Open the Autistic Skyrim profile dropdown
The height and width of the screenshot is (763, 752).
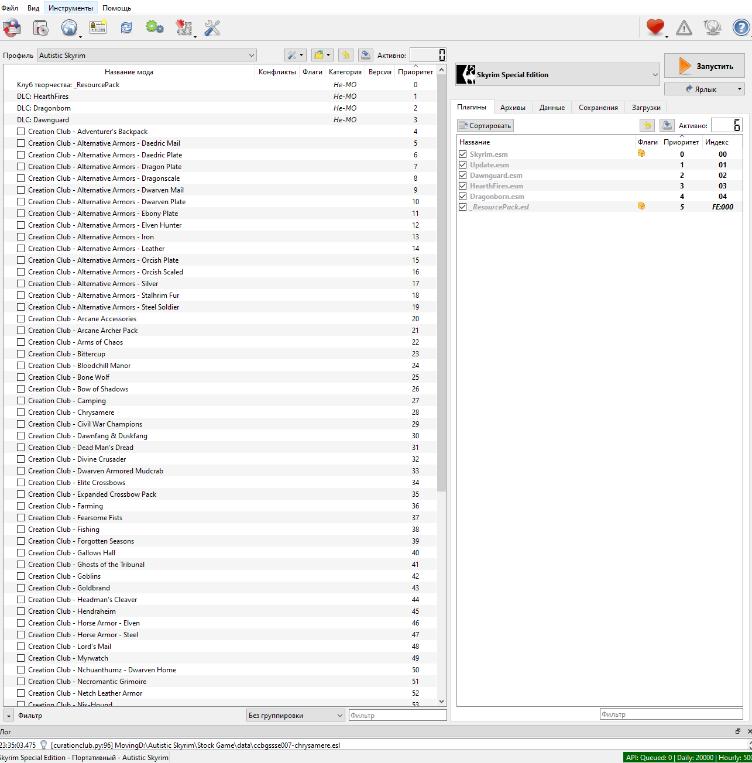coord(147,55)
